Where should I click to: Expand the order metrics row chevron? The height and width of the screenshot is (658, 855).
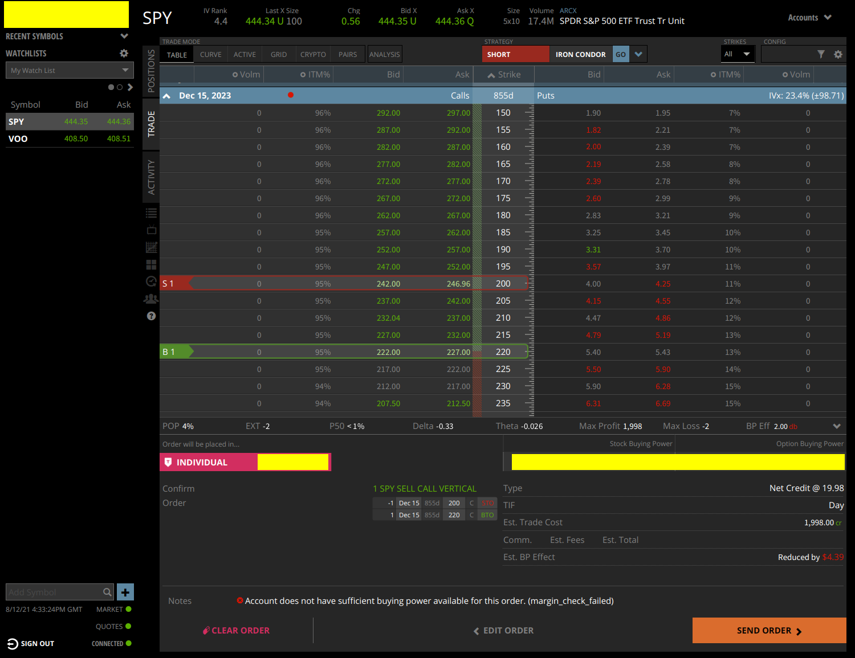point(837,426)
